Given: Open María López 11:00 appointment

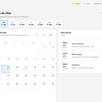Looking at the screenshot, I should click(x=81, y=56).
